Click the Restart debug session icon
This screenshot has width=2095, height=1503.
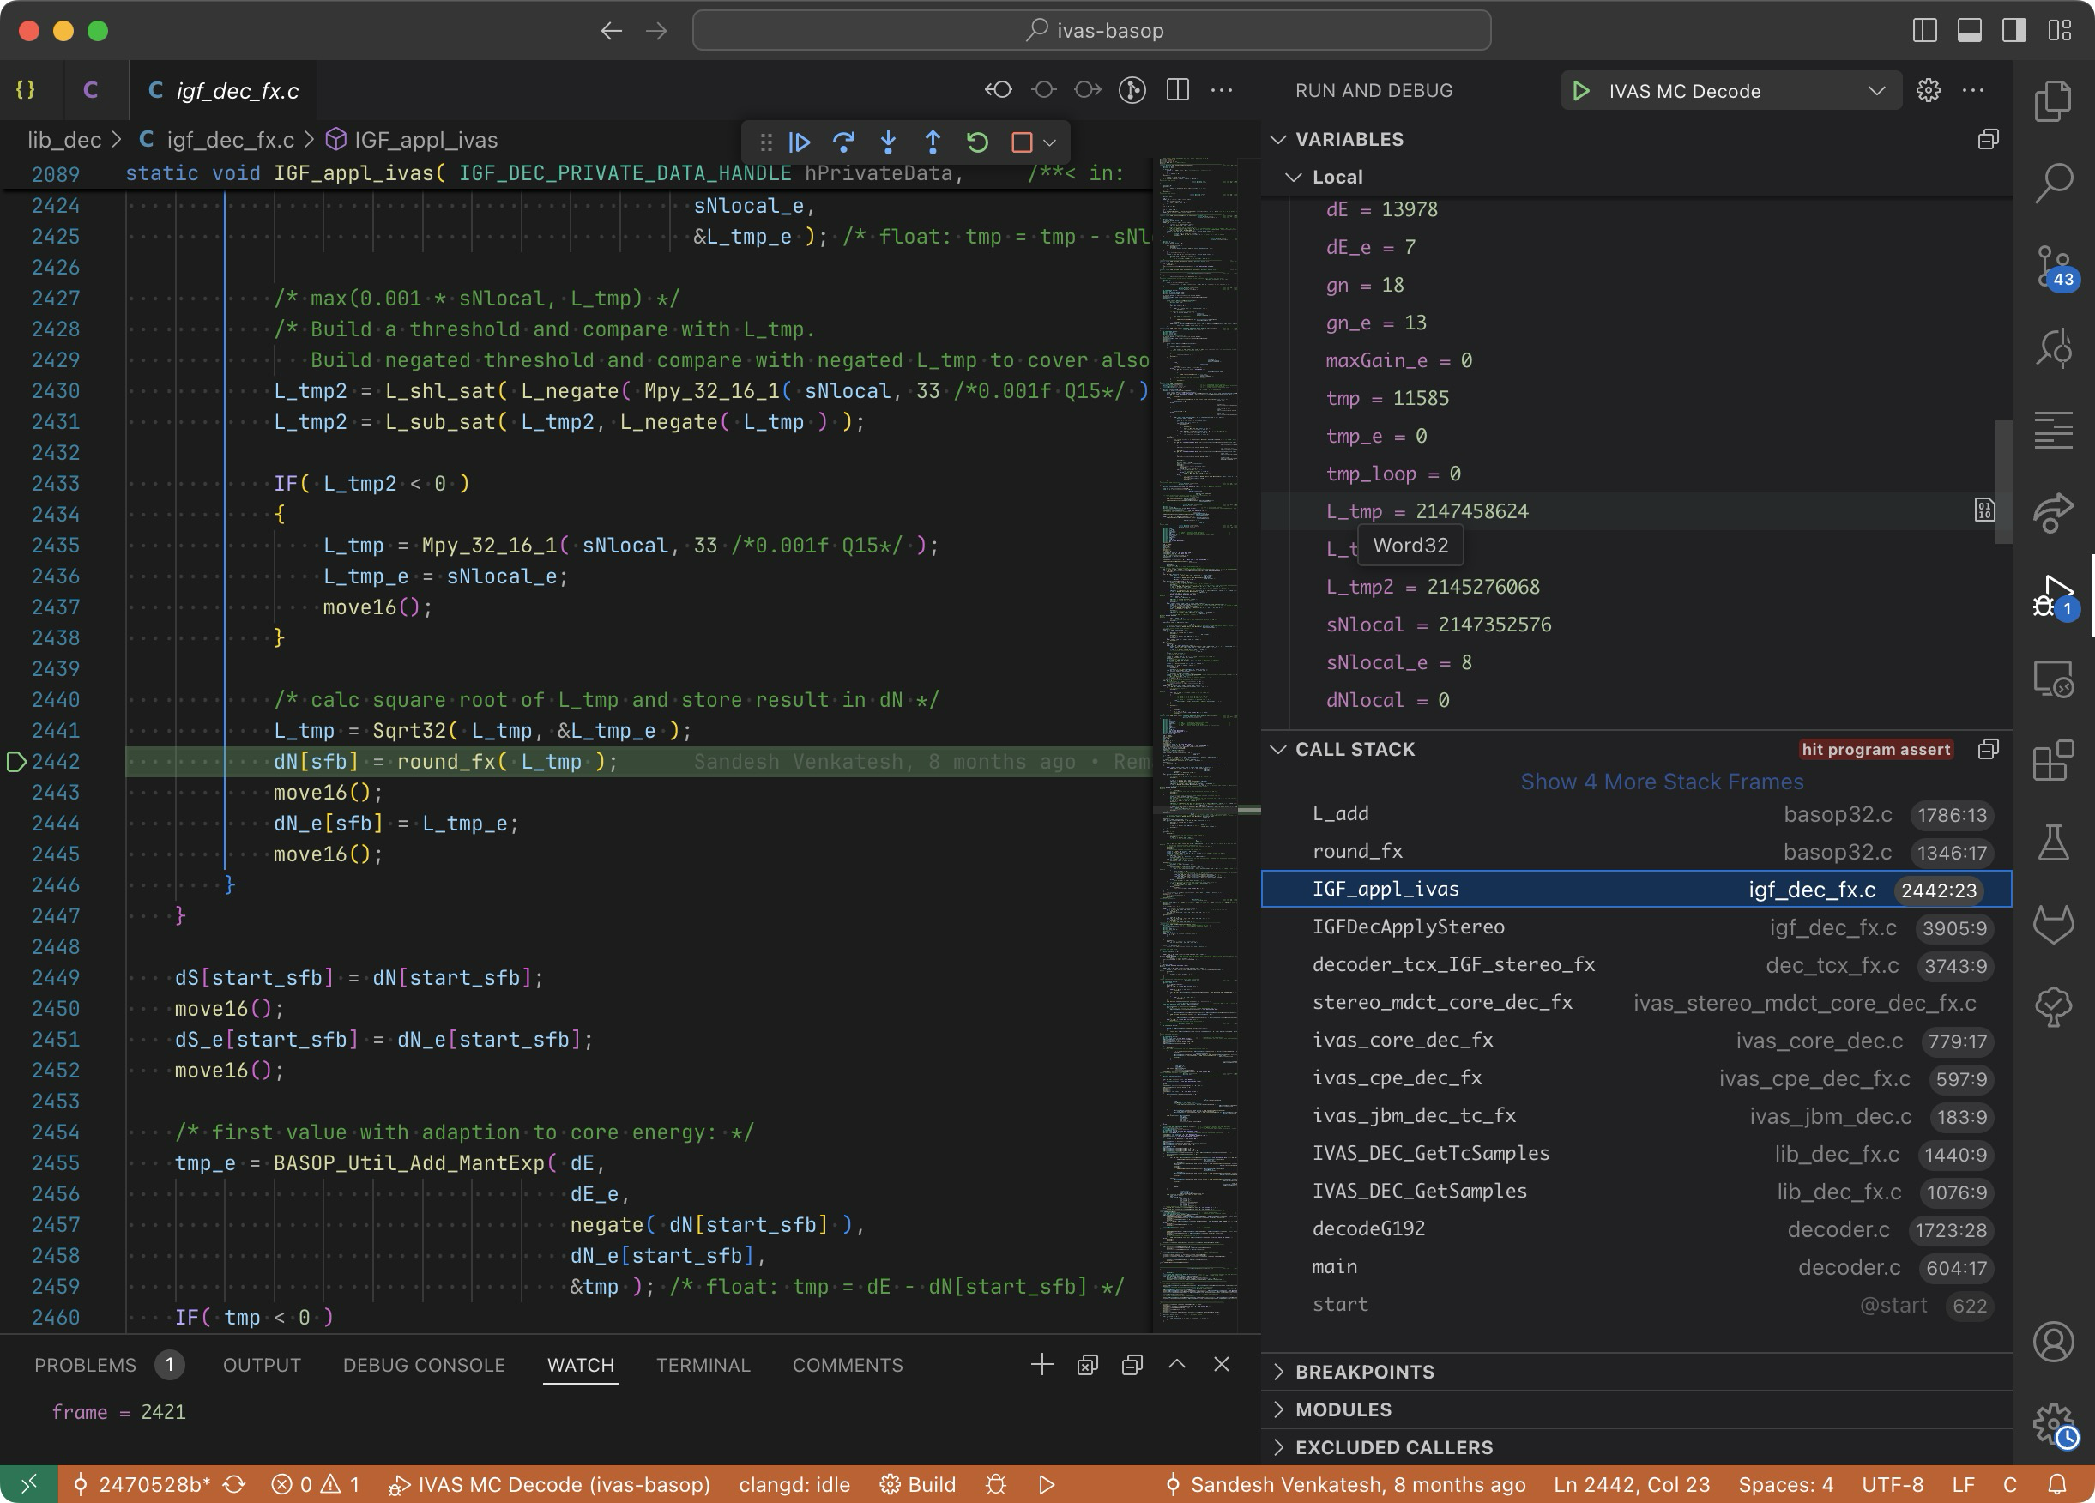977,142
